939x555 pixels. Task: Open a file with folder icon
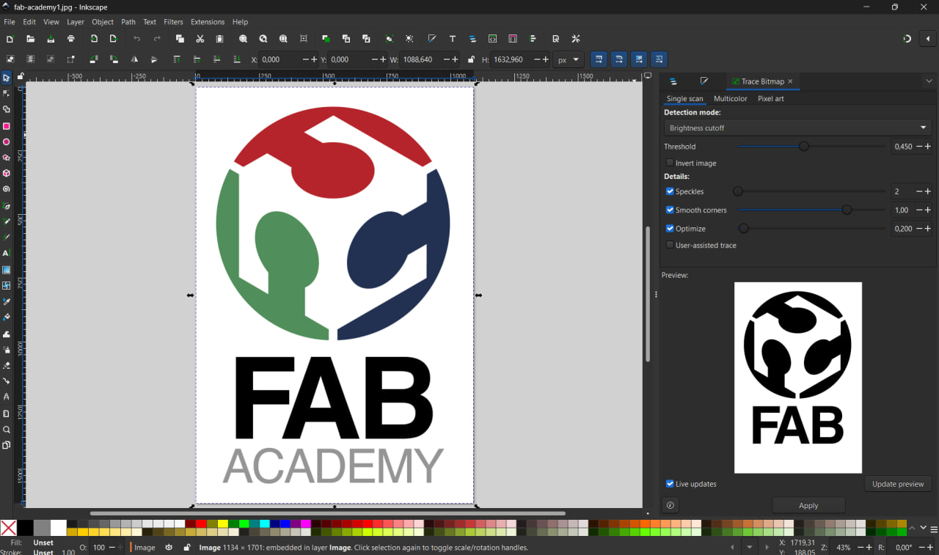tap(30, 39)
